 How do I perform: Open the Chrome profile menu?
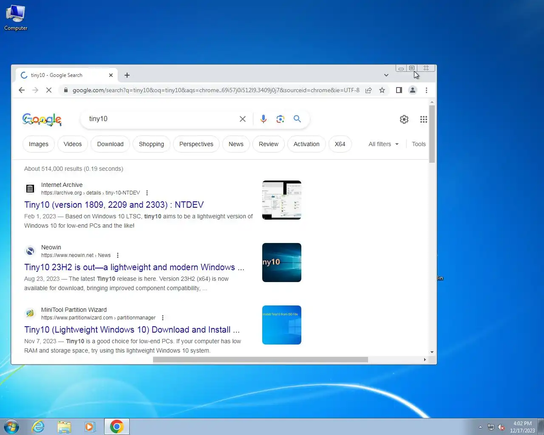point(413,90)
